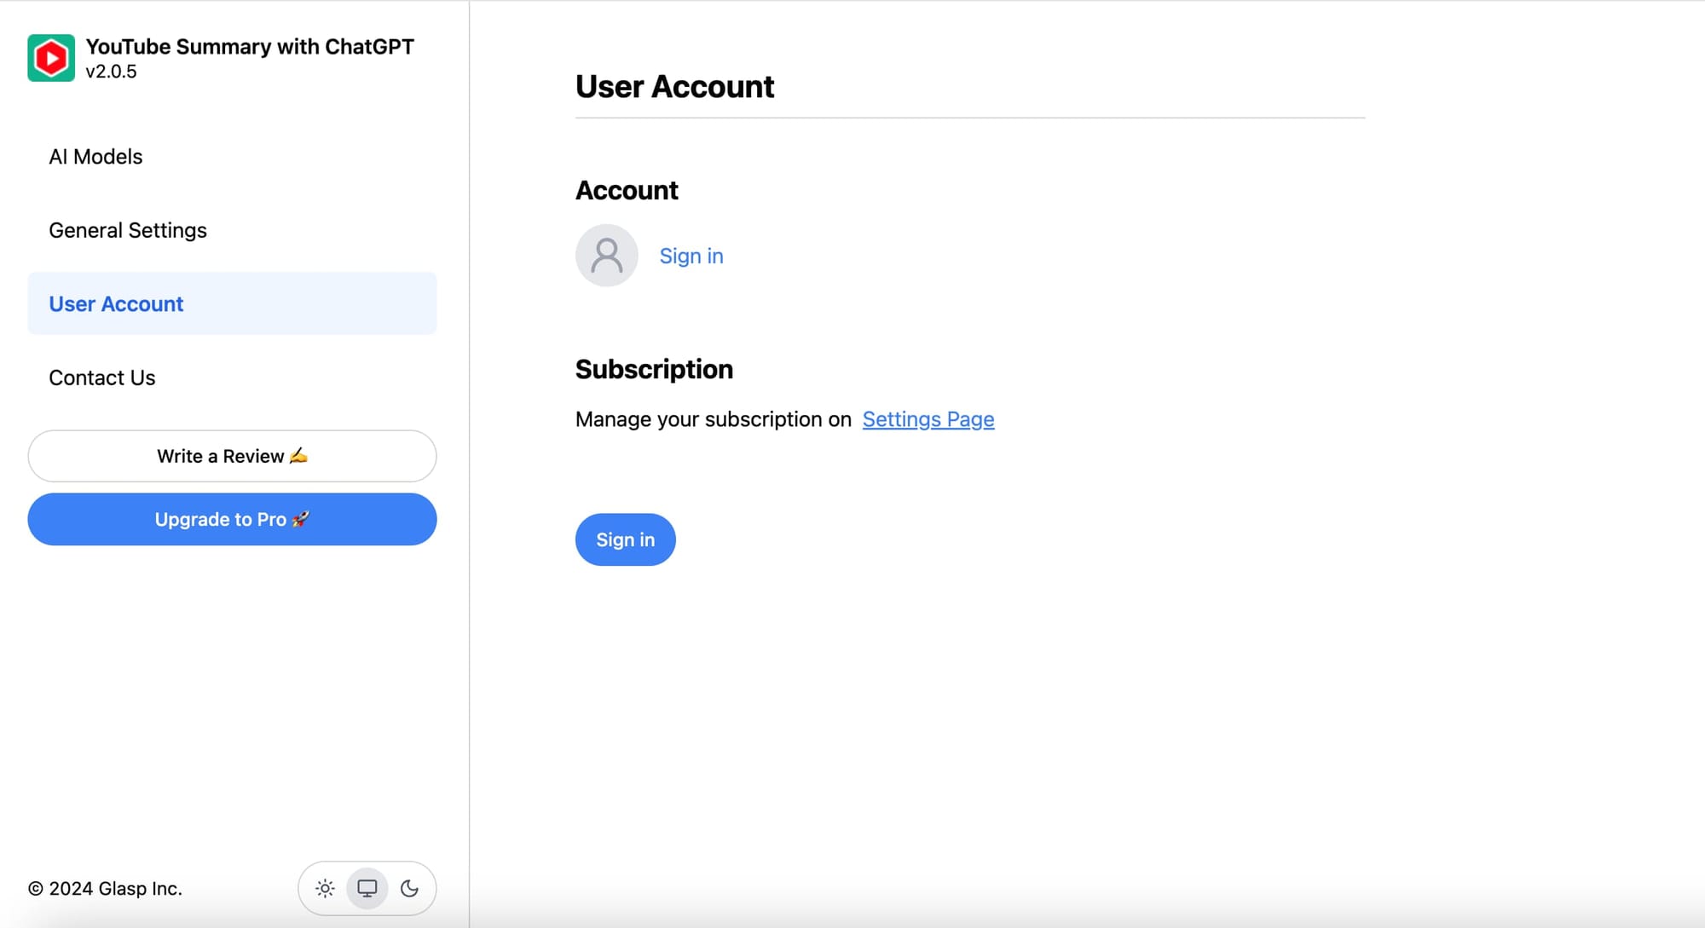The height and width of the screenshot is (928, 1705).
Task: Enable dark mode with moon icon
Action: 409,889
